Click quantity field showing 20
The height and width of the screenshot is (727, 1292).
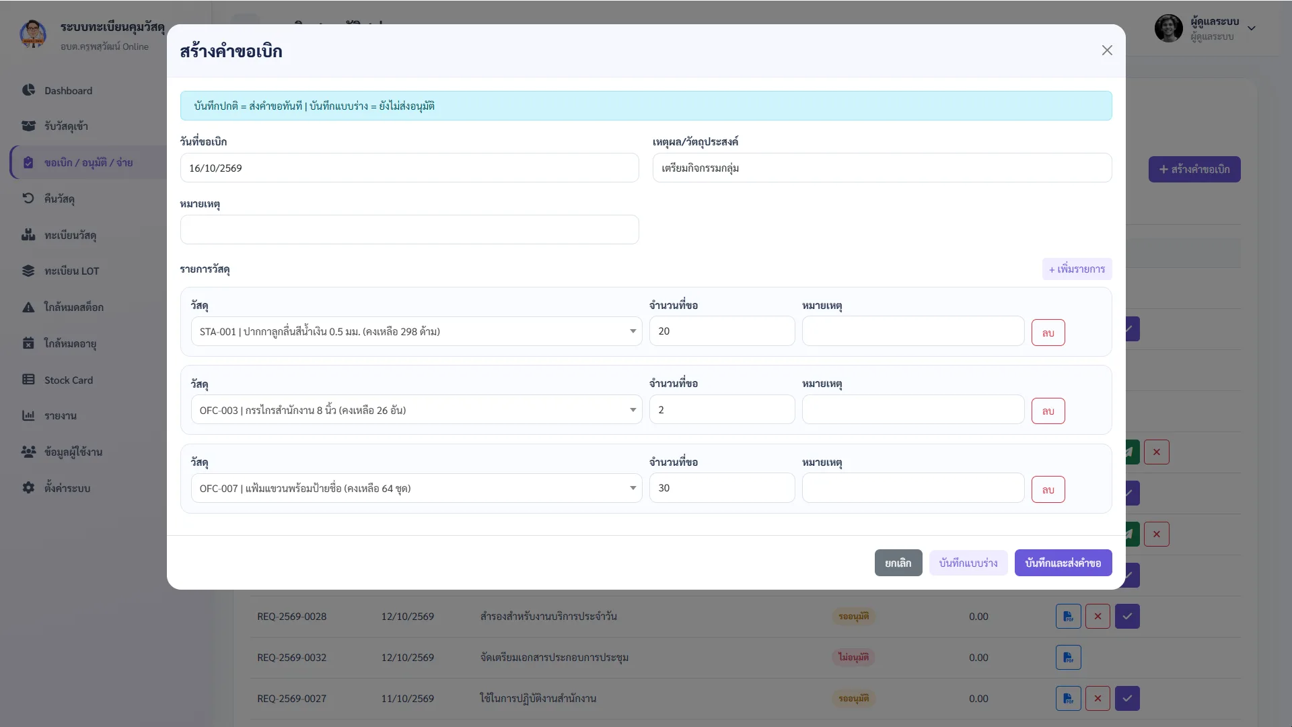[x=722, y=331]
